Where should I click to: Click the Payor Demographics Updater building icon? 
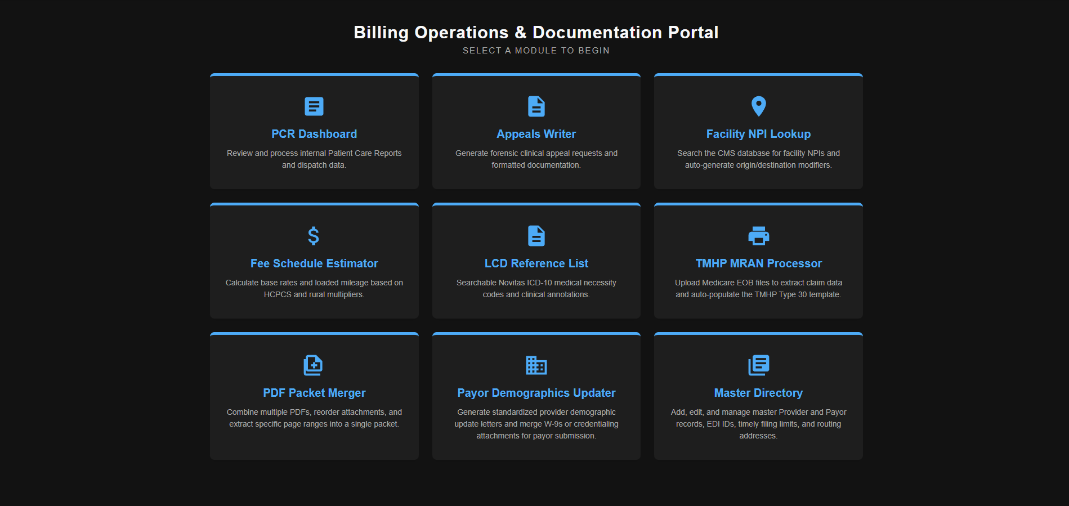click(536, 365)
